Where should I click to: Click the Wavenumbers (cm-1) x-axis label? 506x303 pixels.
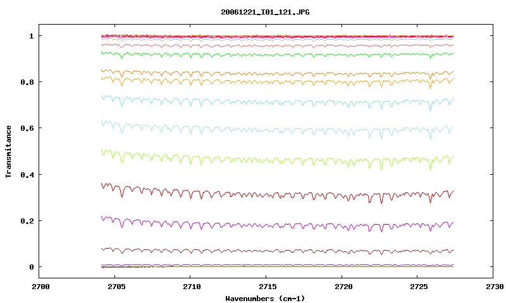[x=265, y=299]
